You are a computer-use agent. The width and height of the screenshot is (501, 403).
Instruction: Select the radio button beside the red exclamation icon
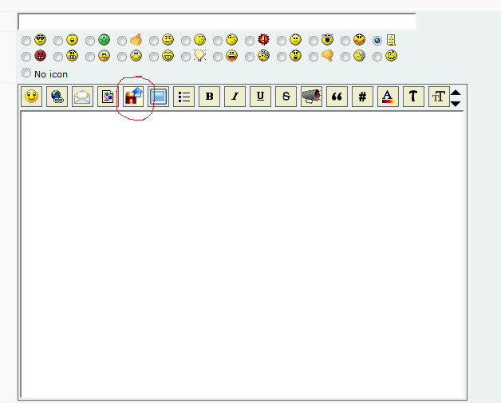tap(250, 41)
